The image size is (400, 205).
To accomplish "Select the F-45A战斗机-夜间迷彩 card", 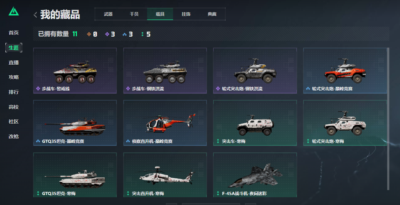I will pyautogui.click(x=255, y=175).
